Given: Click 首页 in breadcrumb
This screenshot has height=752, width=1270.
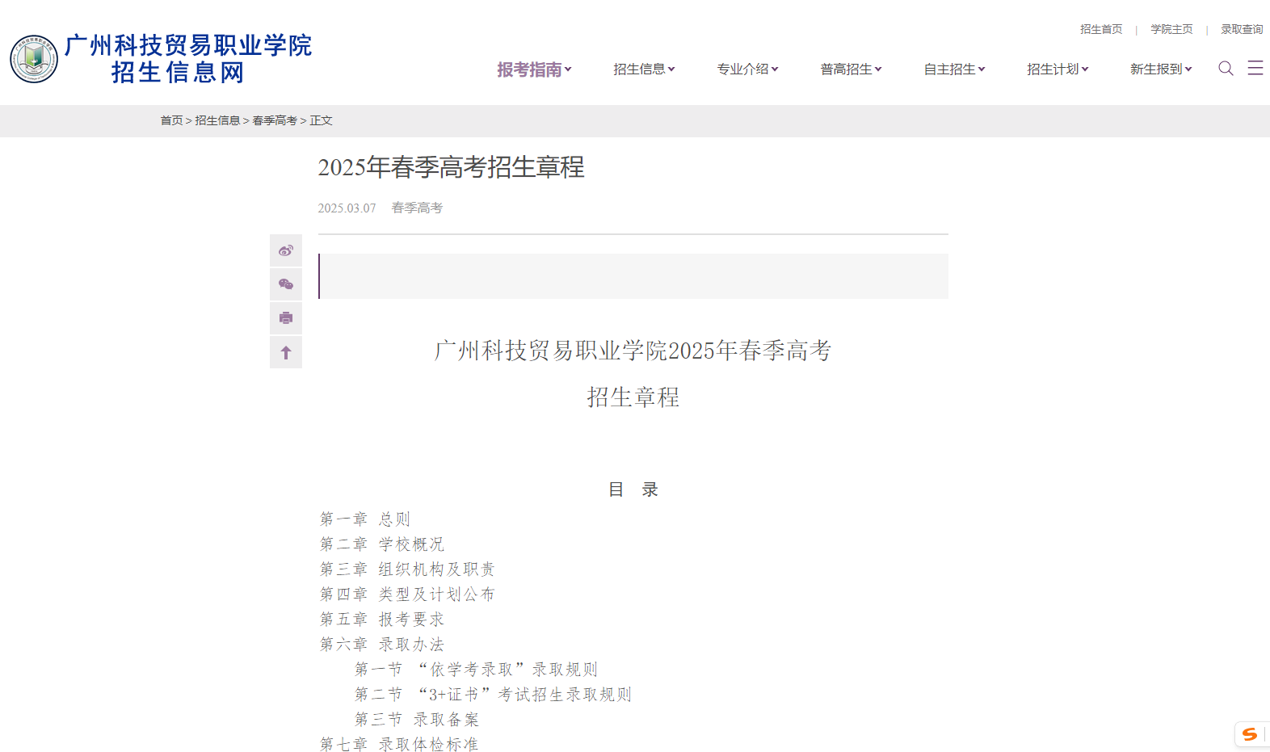Looking at the screenshot, I should 171,120.
